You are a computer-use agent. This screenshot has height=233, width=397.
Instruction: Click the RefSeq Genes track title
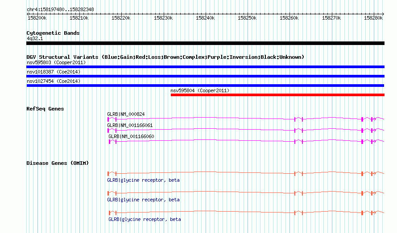(45, 109)
